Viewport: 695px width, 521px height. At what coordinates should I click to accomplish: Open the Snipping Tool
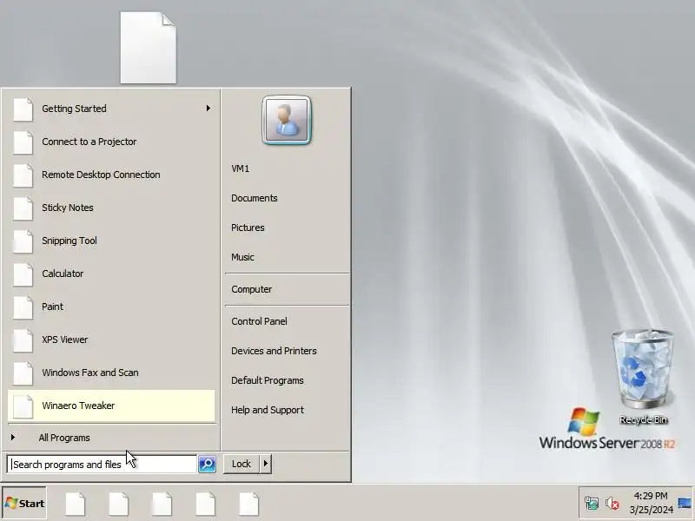coord(111,241)
